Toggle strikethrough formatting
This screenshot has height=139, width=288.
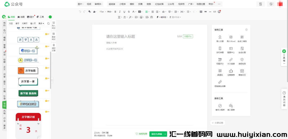(x=129, y=12)
